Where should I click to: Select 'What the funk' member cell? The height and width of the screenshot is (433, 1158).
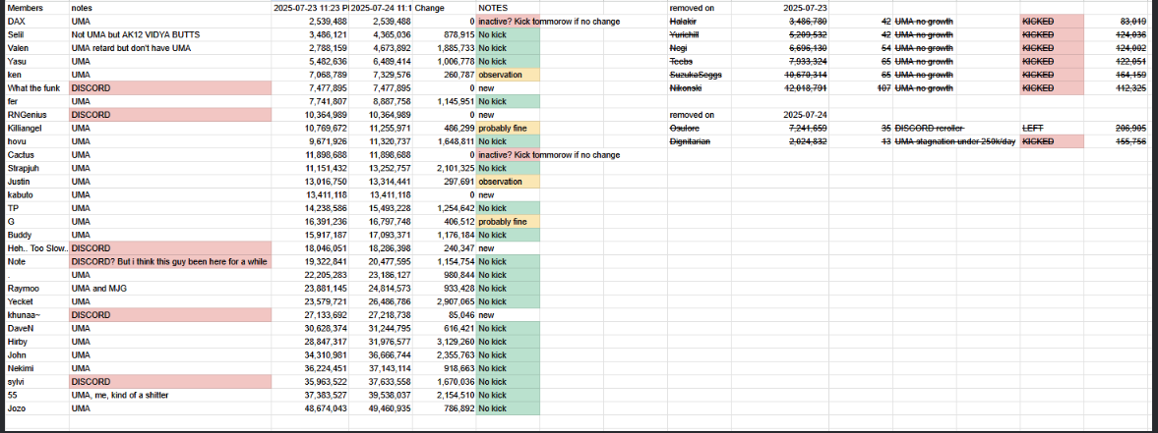click(37, 87)
